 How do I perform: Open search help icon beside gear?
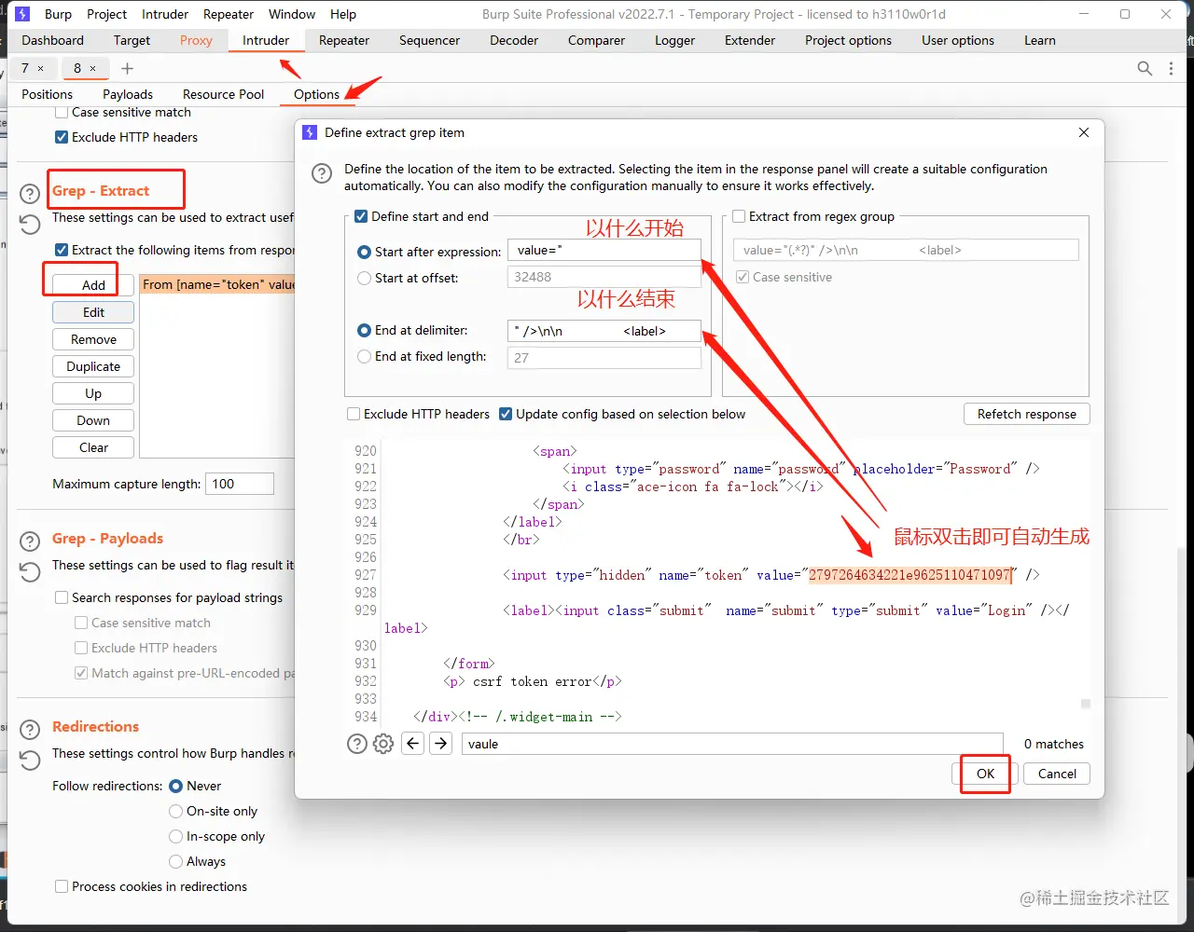[357, 744]
